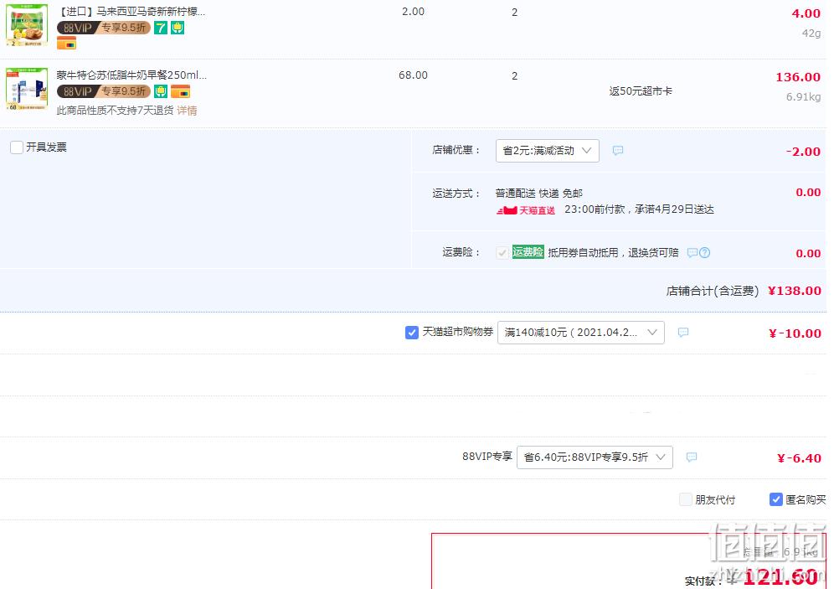This screenshot has height=589, width=834.
Task: Click the 88VIP专享 label
Action: tap(486, 457)
